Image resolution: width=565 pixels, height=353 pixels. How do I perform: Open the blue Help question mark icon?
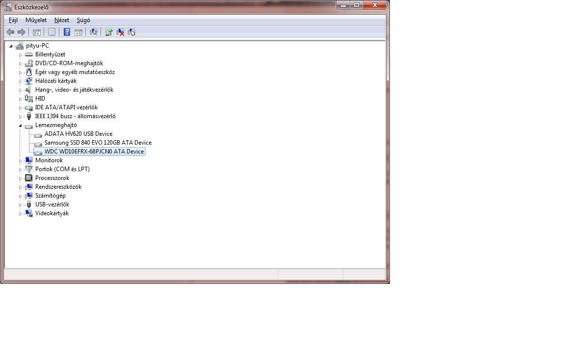click(67, 32)
